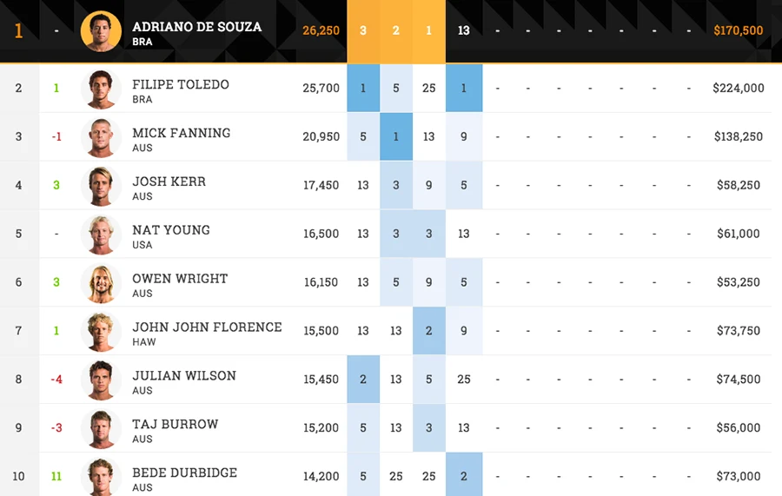
Task: Click the Adriano de Souza name link
Action: 196,27
